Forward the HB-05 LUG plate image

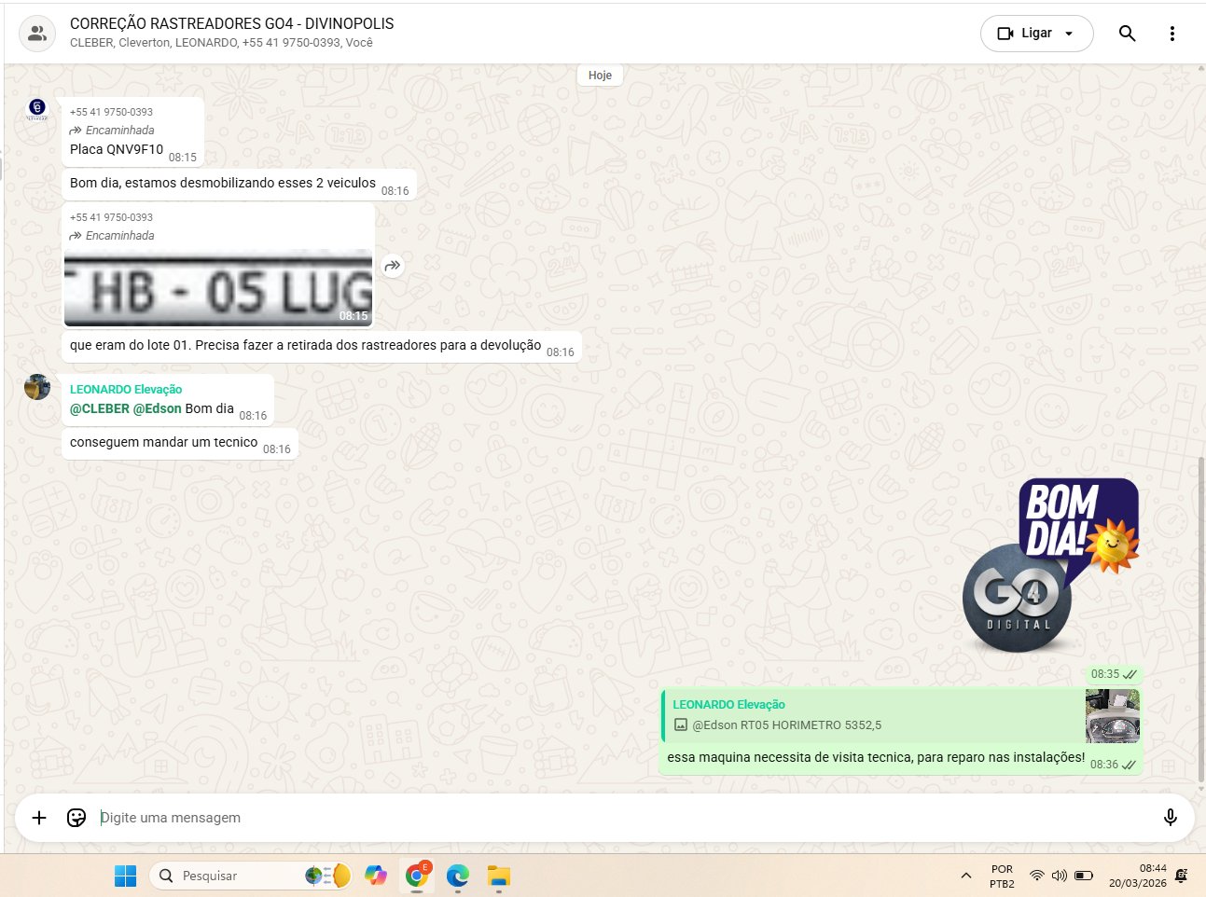393,266
